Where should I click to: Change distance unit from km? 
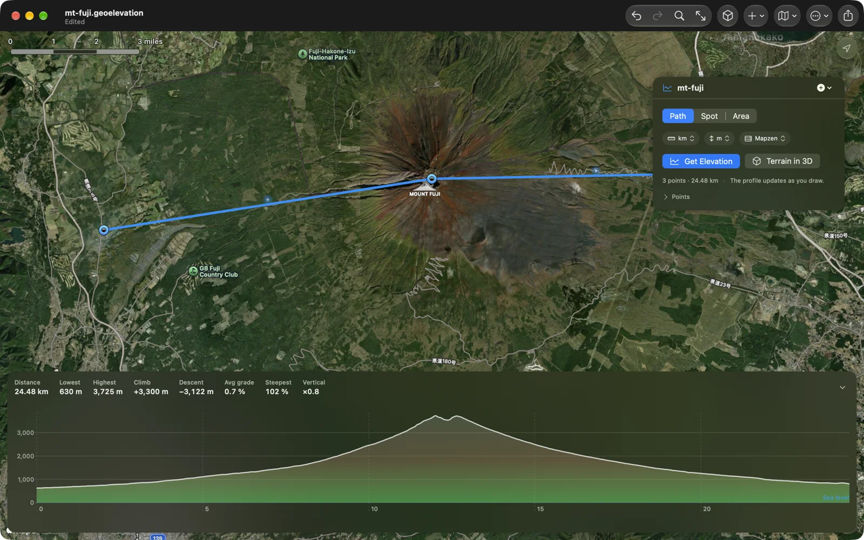tap(680, 138)
